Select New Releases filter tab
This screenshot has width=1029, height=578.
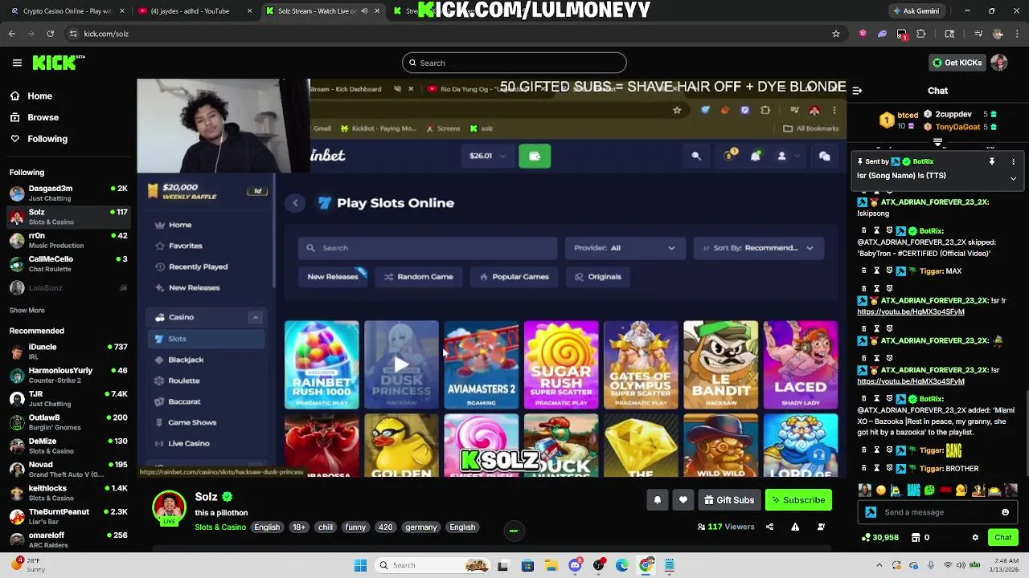tap(333, 277)
